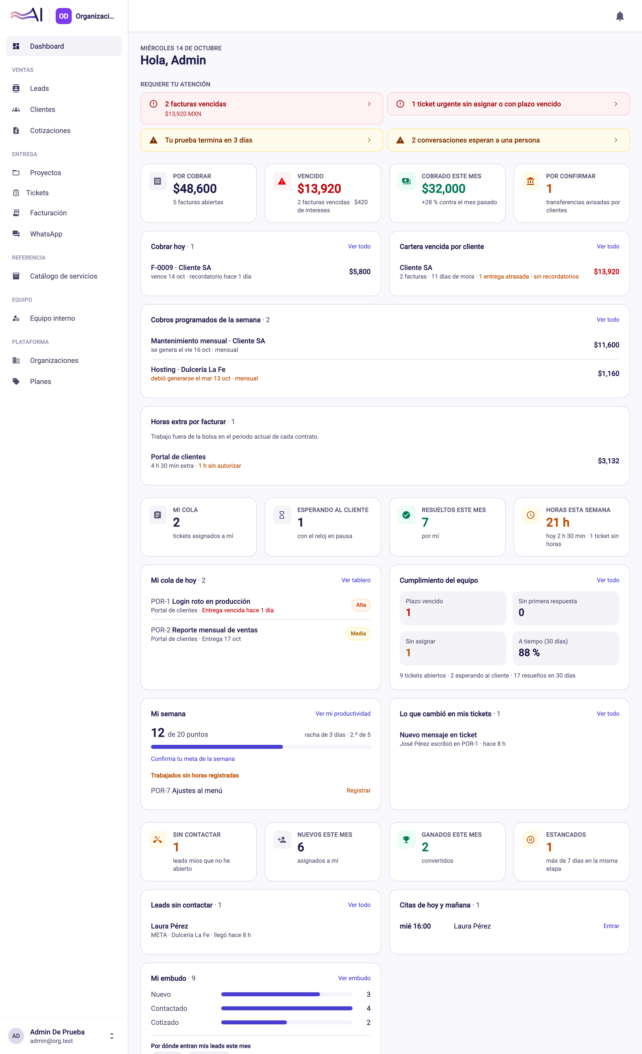Click the Por confirmar bank icon
642x1054 pixels.
[x=530, y=181]
